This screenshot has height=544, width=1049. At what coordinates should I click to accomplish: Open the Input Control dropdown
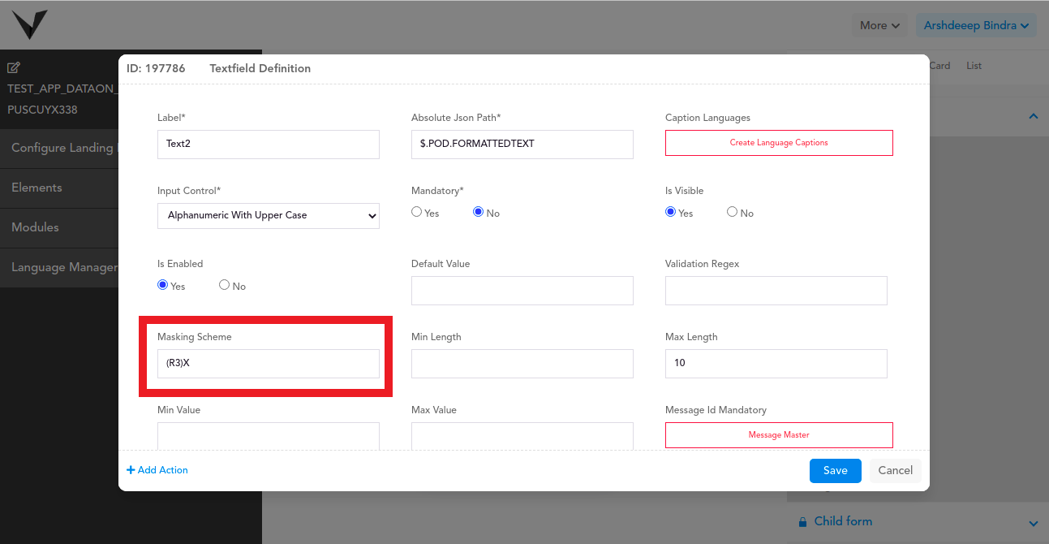(x=268, y=216)
